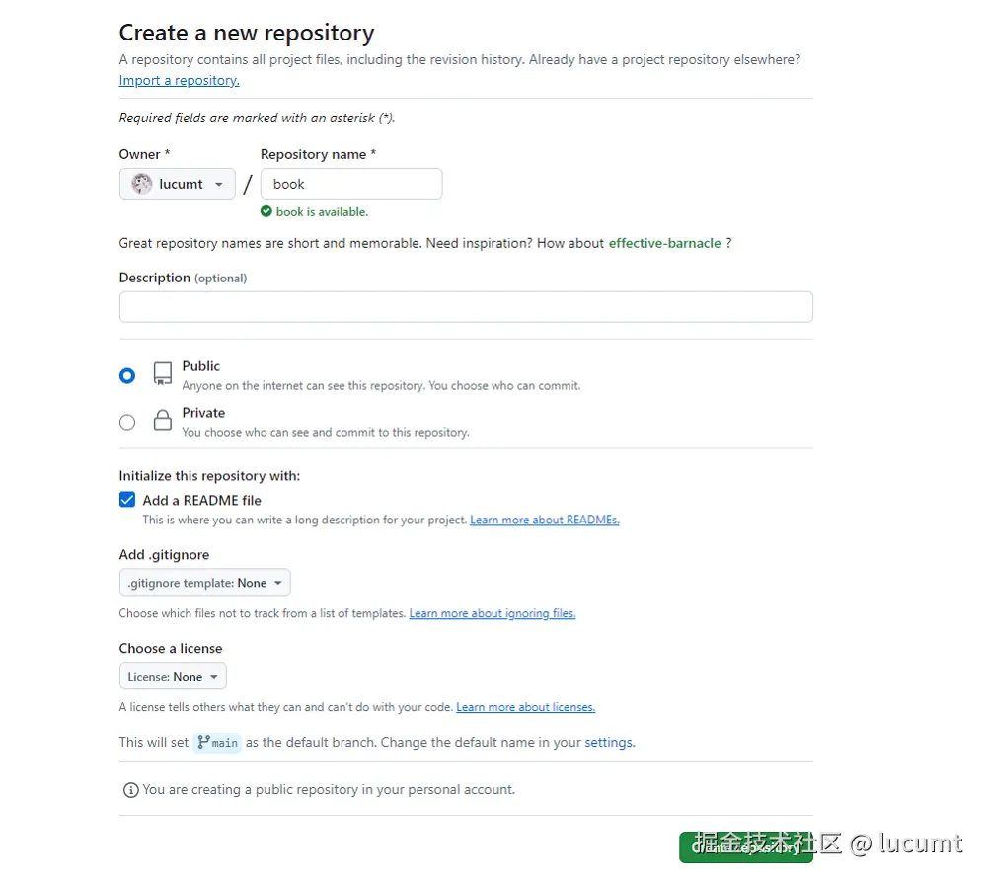
Task: Click the info circle icon
Action: (x=131, y=790)
